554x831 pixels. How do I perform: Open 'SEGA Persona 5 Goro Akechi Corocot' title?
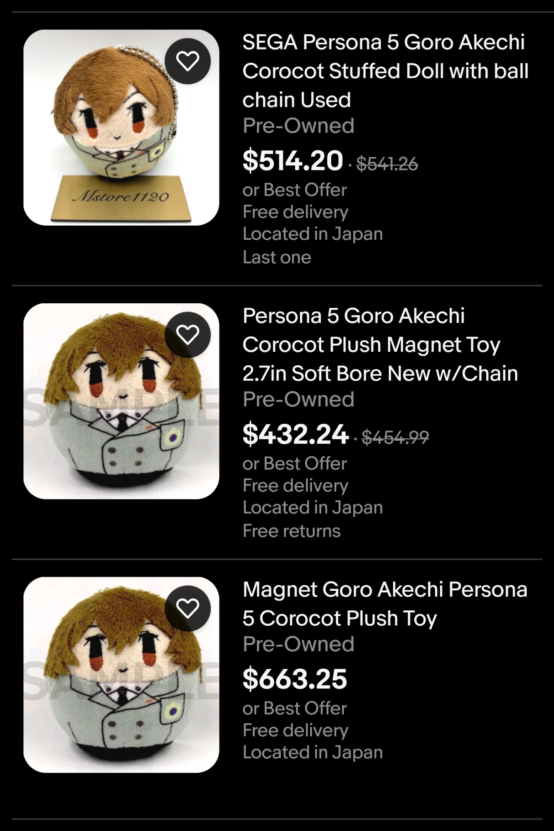[385, 71]
